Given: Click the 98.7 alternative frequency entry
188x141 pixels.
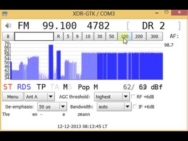Looking at the screenshot, I should pyautogui.click(x=169, y=45).
